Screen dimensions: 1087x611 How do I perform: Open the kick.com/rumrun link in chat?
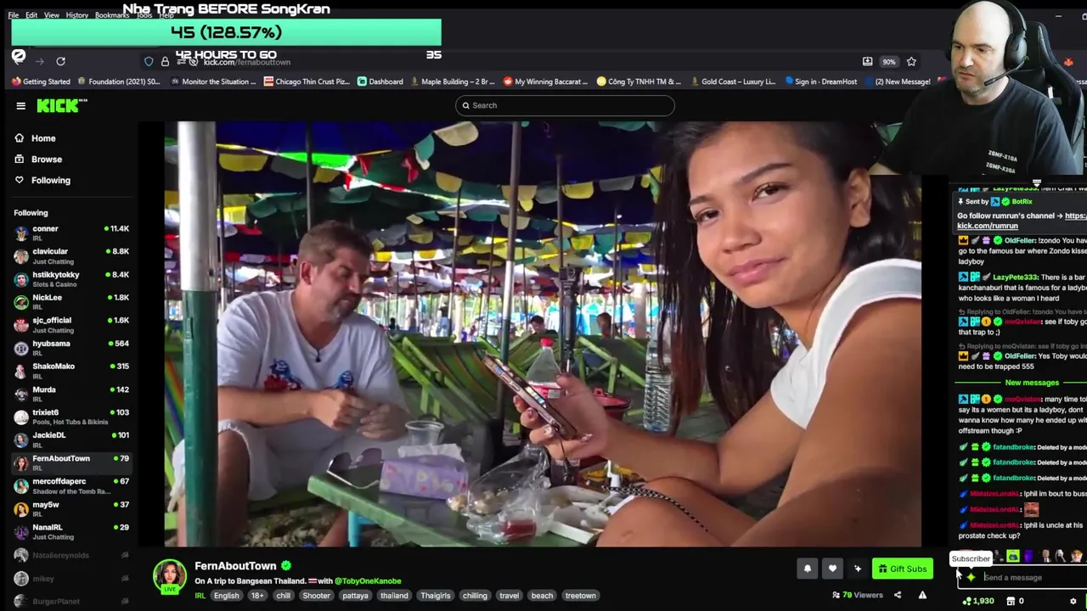coord(988,226)
